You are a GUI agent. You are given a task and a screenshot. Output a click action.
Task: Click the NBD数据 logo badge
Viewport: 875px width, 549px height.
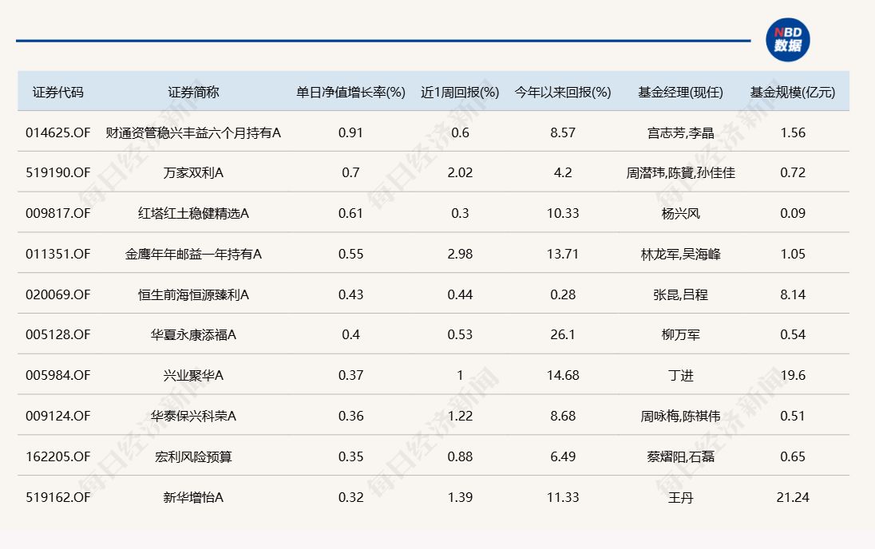coord(787,40)
